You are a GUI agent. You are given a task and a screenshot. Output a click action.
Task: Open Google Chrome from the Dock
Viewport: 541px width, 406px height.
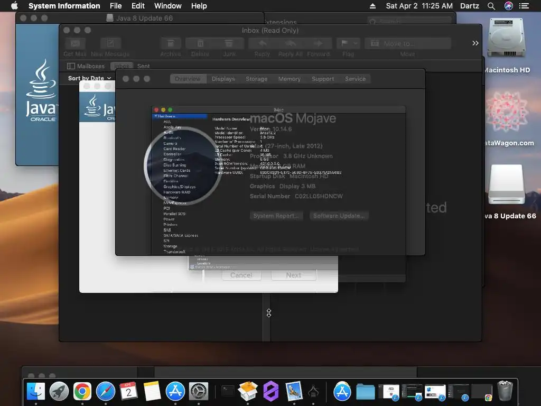[82, 392]
